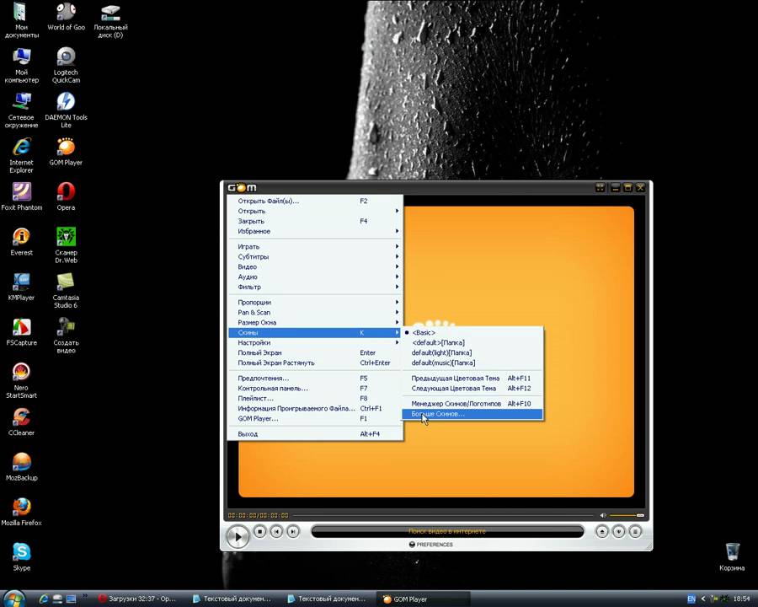Click 'Выход' to exit the player
This screenshot has width=758, height=607.
point(315,433)
